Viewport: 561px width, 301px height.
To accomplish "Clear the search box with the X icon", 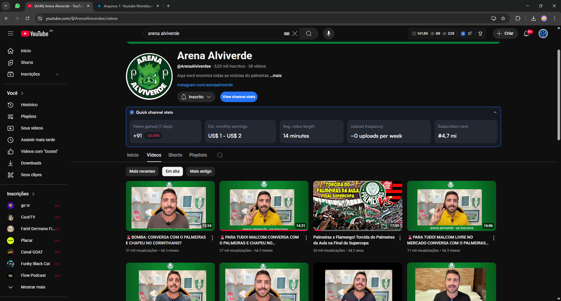I will coord(295,34).
